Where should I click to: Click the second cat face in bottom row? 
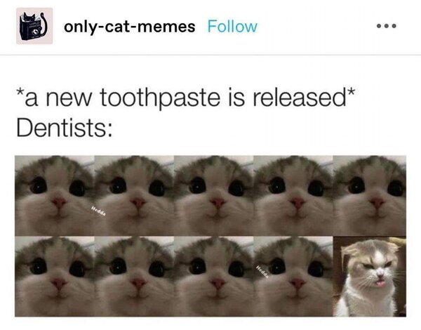134,277
